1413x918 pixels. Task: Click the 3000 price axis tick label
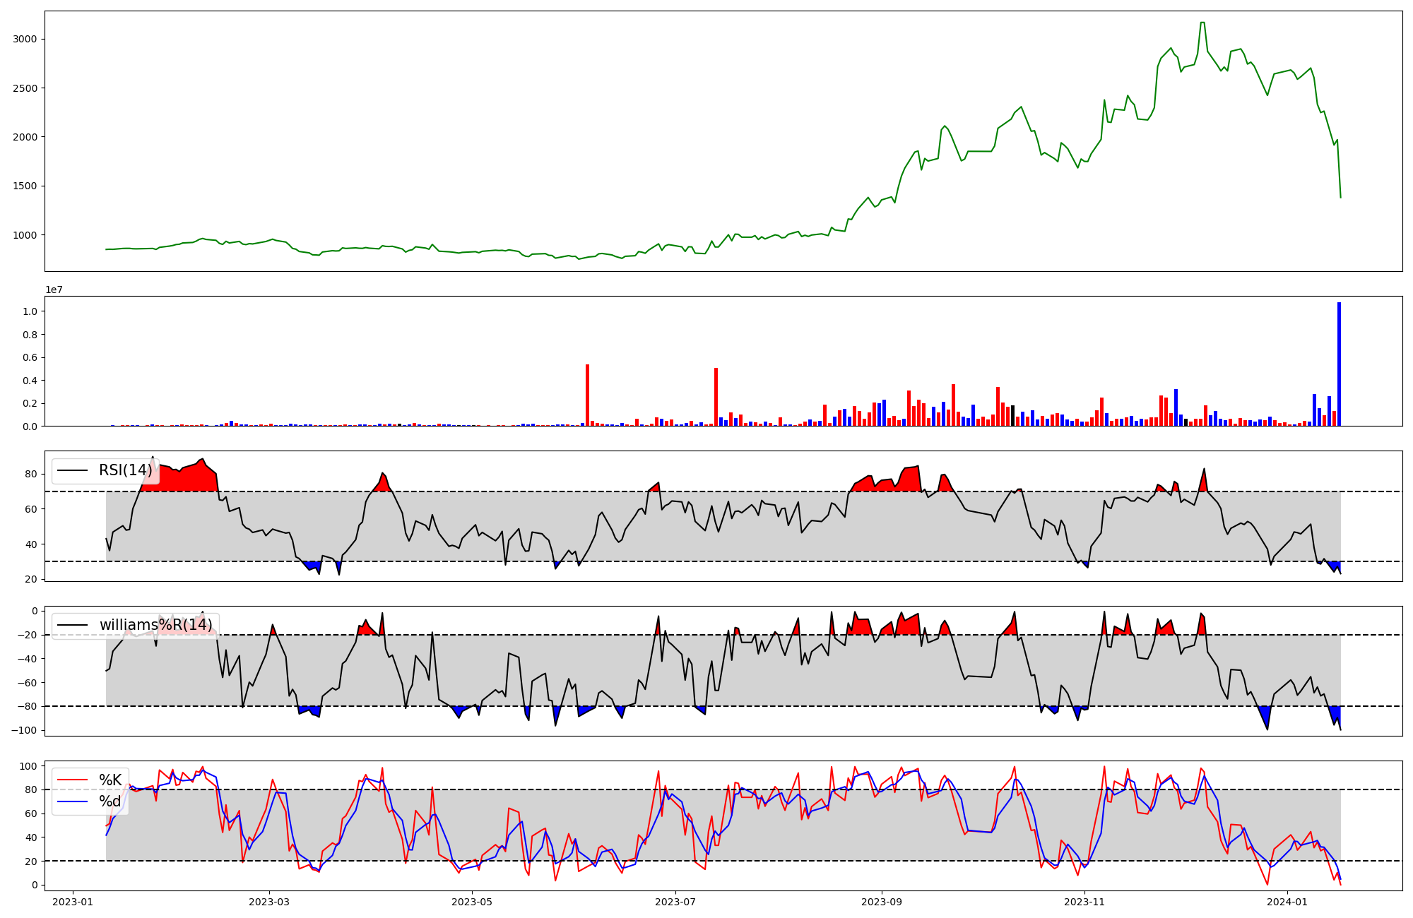[x=25, y=39]
